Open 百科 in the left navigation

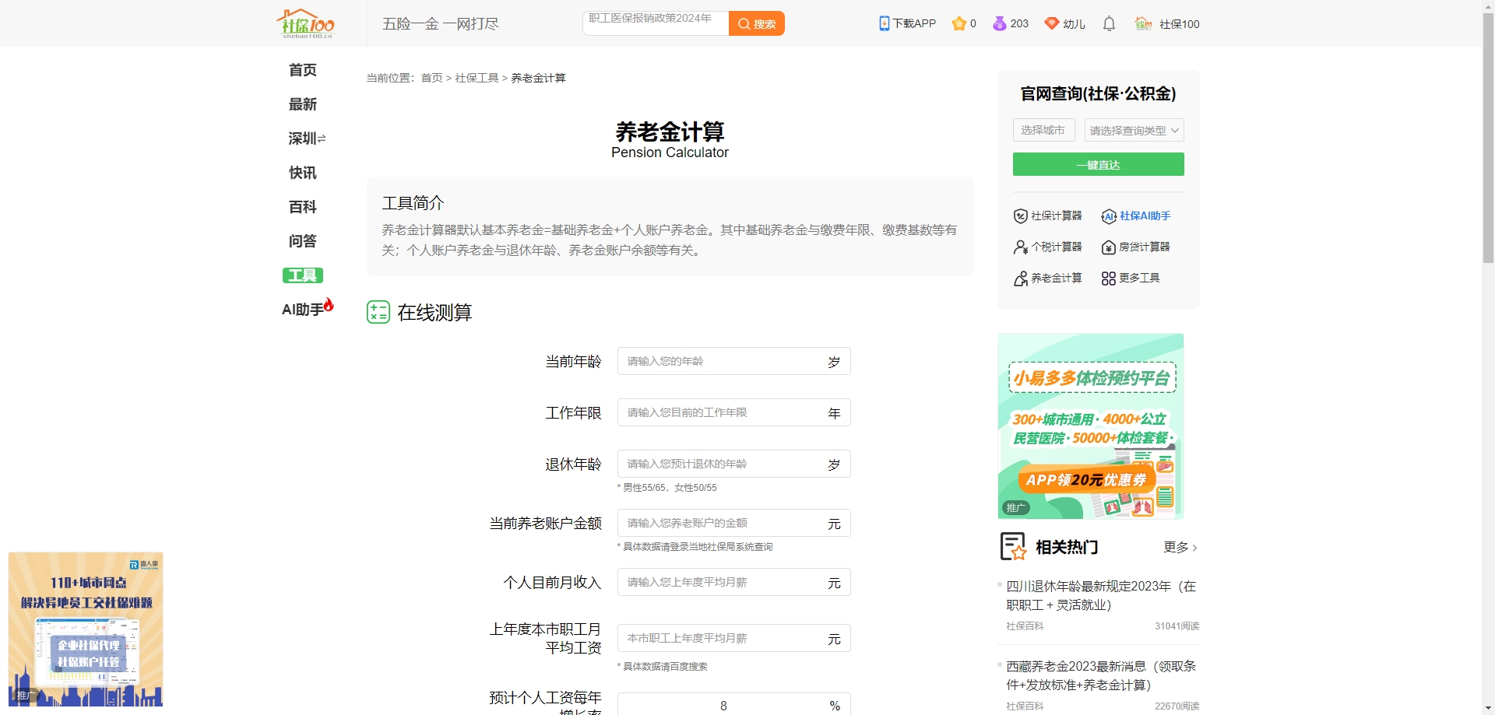[303, 207]
